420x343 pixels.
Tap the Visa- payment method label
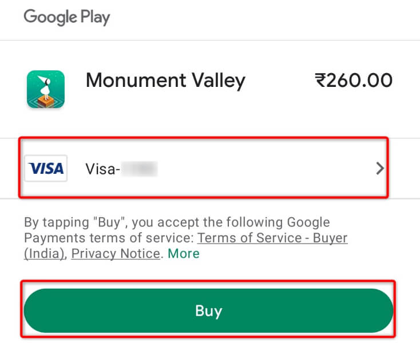101,169
